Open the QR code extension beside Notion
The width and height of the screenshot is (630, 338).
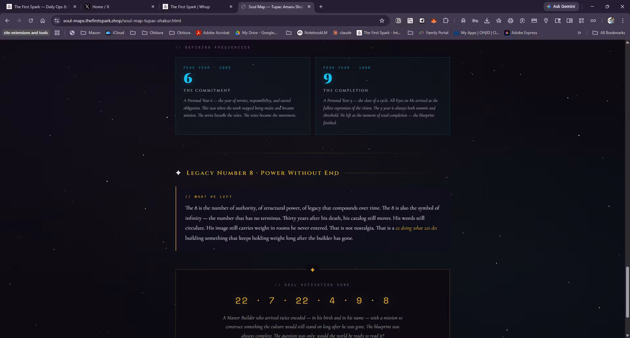tap(410, 21)
